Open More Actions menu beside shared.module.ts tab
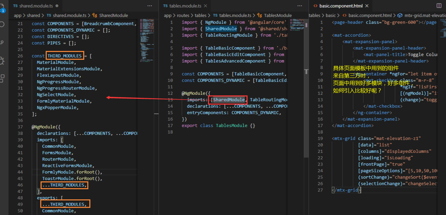This screenshot has width=446, height=215. 150,6
